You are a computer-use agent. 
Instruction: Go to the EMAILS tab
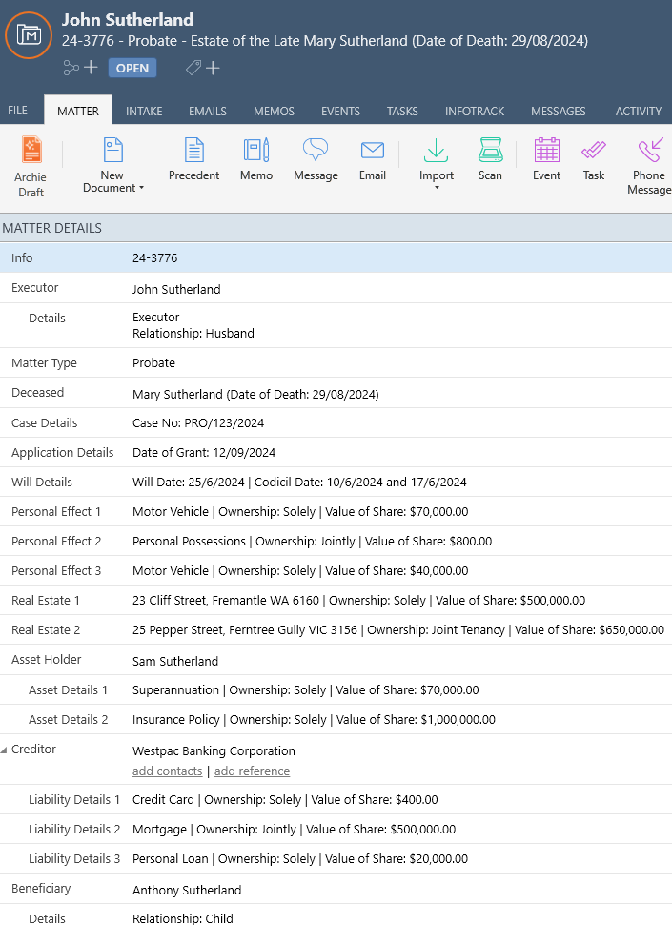(208, 111)
